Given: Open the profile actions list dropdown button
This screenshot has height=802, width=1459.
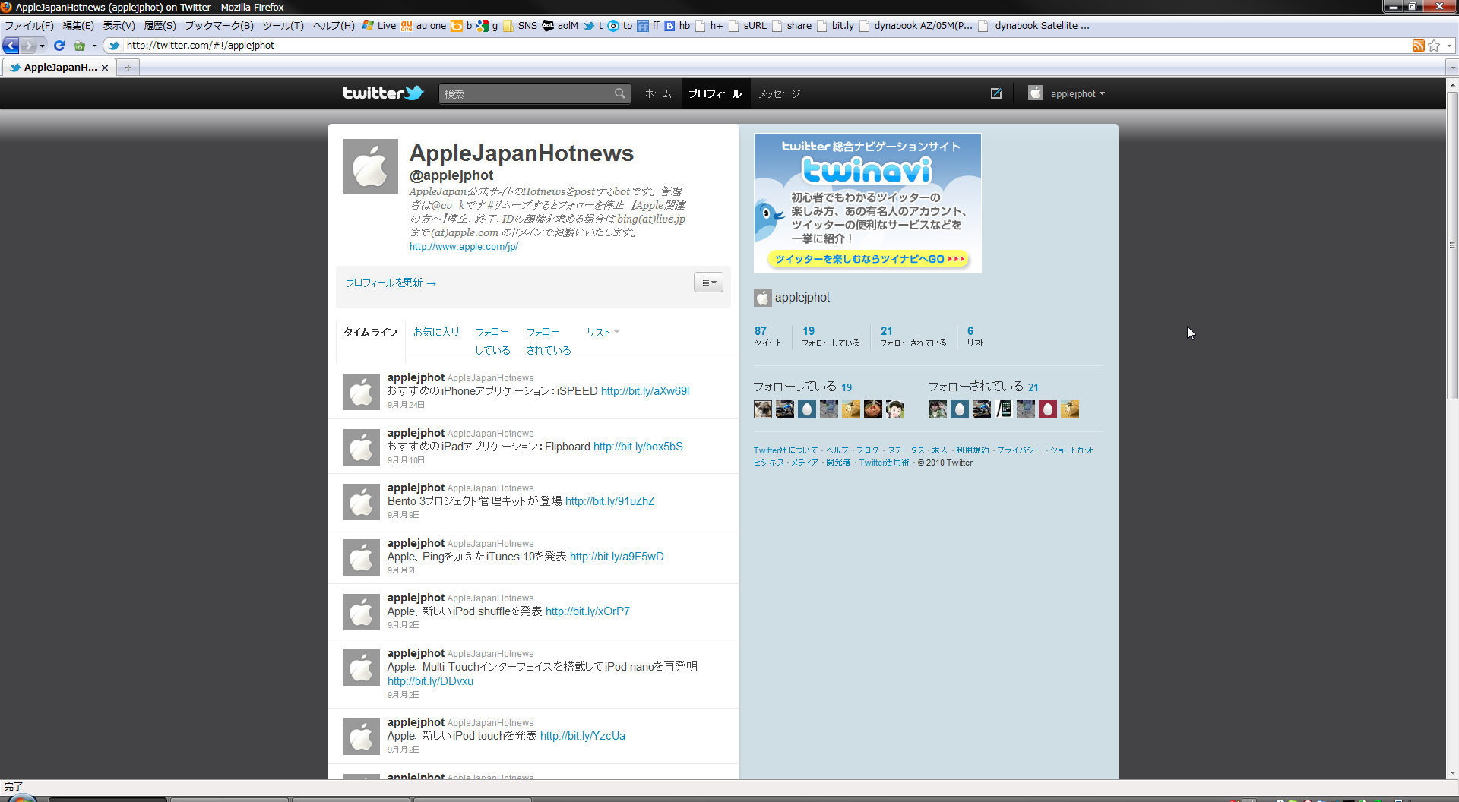Looking at the screenshot, I should tap(708, 283).
